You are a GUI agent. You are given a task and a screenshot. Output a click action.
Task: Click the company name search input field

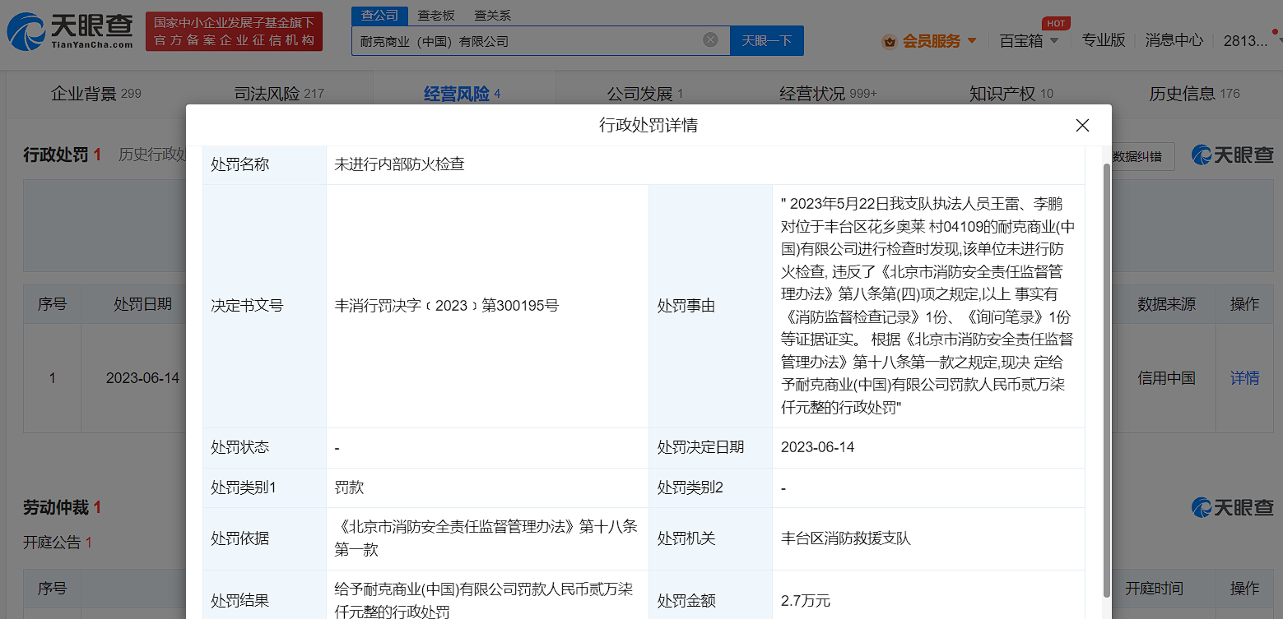point(527,40)
